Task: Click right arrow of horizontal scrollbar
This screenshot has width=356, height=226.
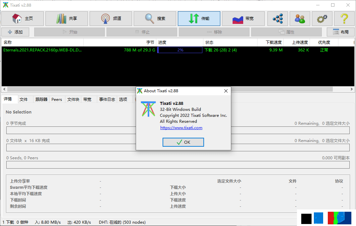Action: [x=351, y=89]
